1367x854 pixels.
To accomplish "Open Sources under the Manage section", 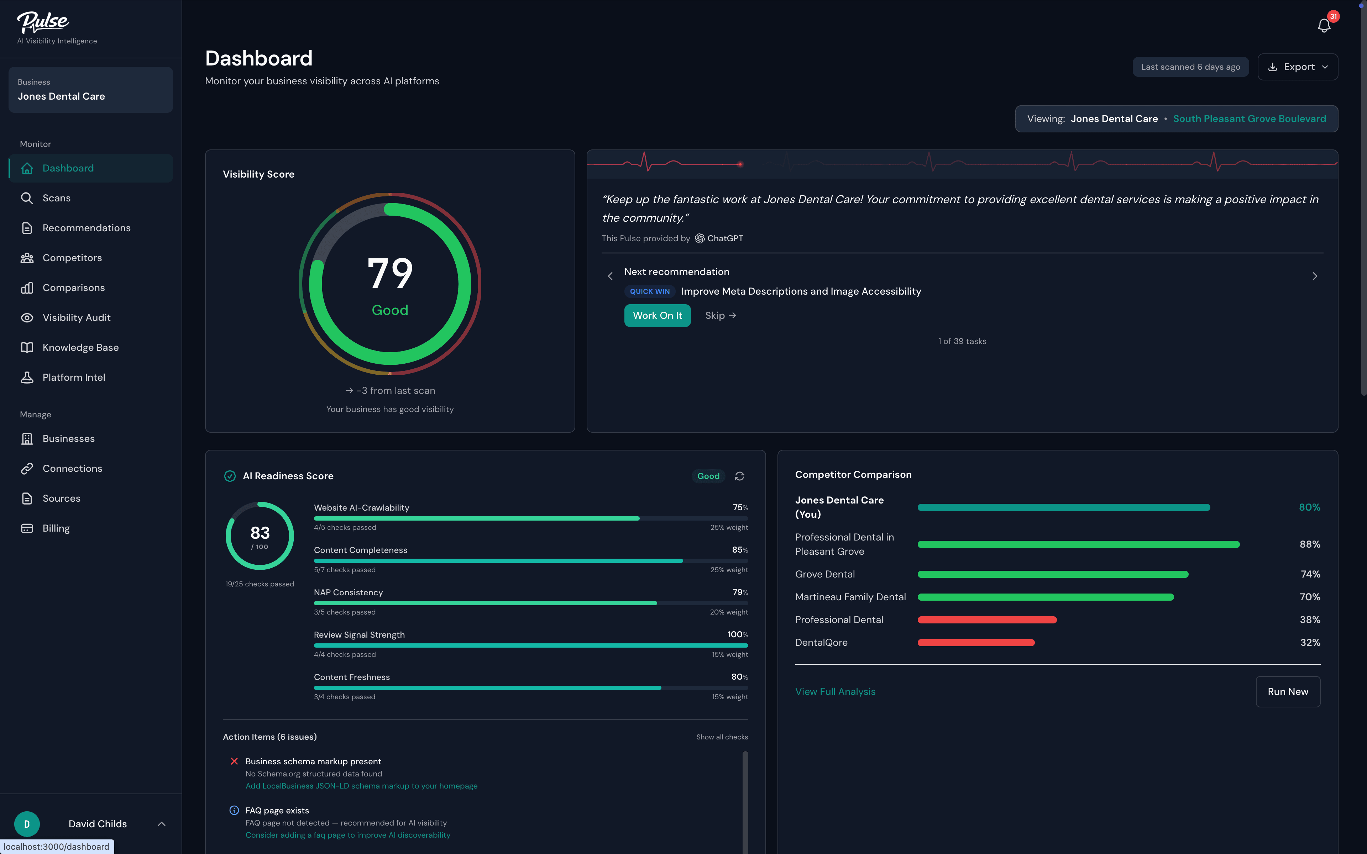I will click(28, 498).
